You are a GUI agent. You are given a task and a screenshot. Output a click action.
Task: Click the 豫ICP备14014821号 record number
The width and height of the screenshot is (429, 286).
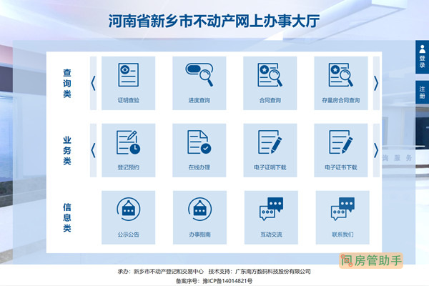(x=227, y=281)
